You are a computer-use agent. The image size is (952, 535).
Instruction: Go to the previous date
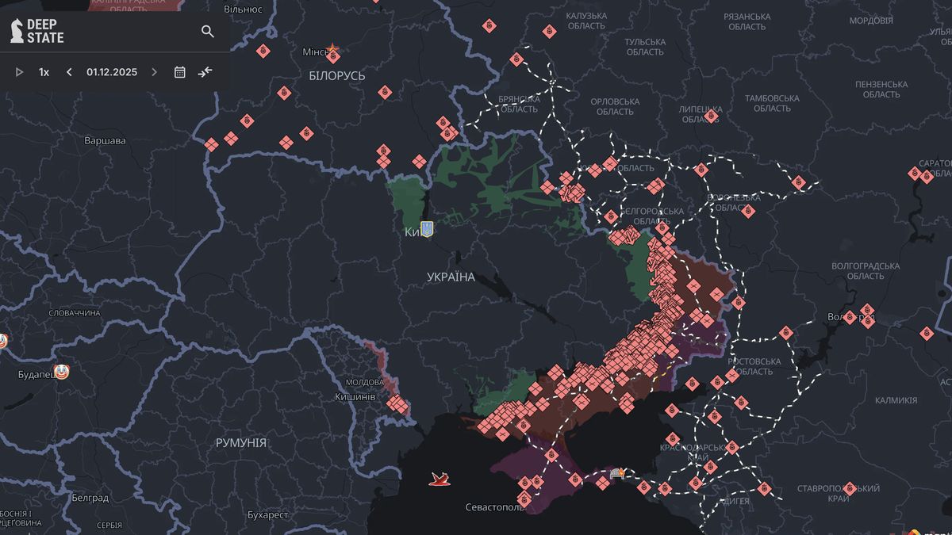pos(69,72)
